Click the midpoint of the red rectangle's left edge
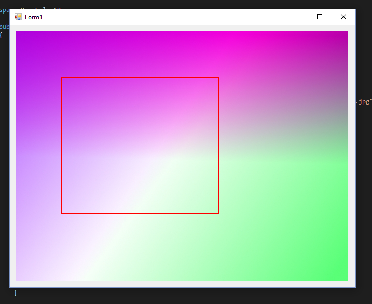Image resolution: width=372 pixels, height=304 pixels. pos(62,146)
